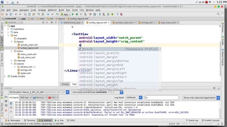Image resolution: width=227 pixels, height=127 pixels.
Task: Click the Make Project icon
Action: (x=57, y=14)
